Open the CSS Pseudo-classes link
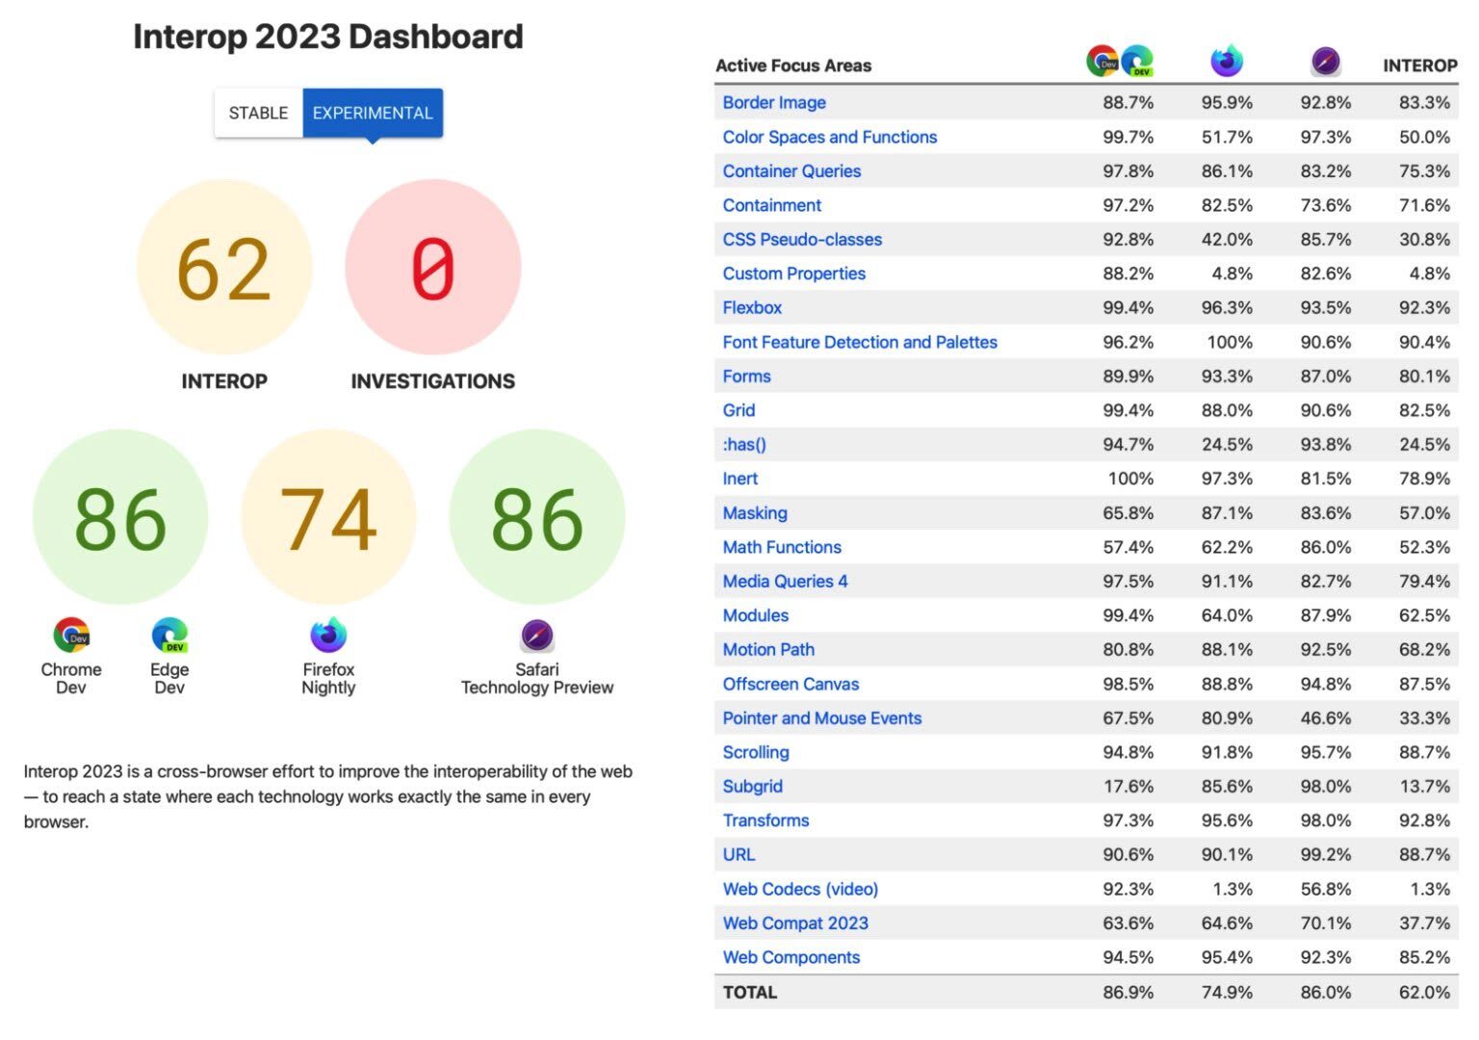The height and width of the screenshot is (1040, 1479). [802, 239]
